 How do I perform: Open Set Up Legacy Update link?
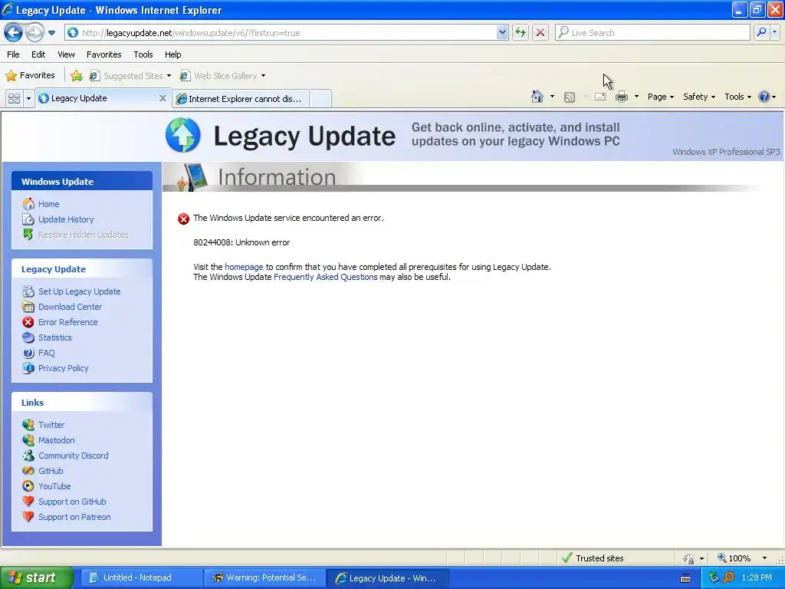pos(79,291)
